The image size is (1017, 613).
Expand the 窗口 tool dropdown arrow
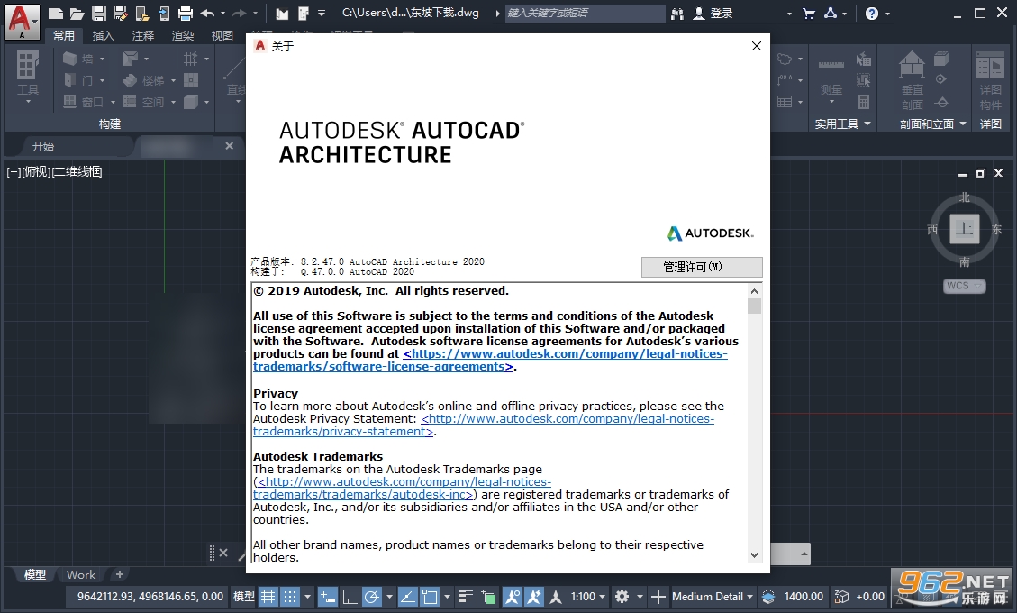point(113,102)
